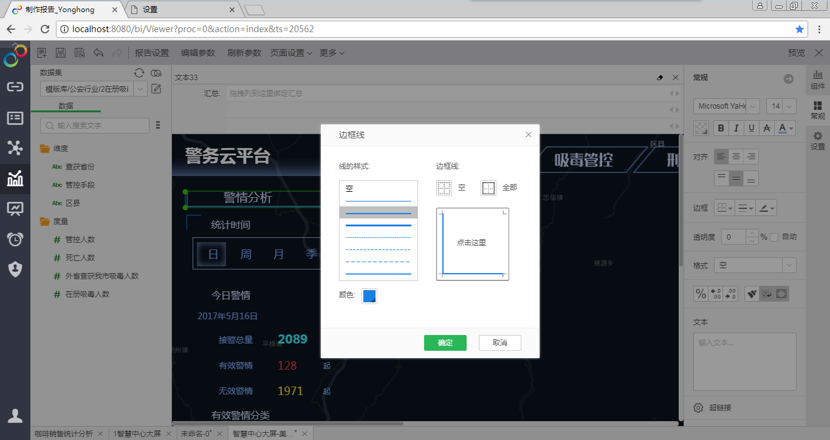Select the '空' no-border icon in dialog

point(444,188)
